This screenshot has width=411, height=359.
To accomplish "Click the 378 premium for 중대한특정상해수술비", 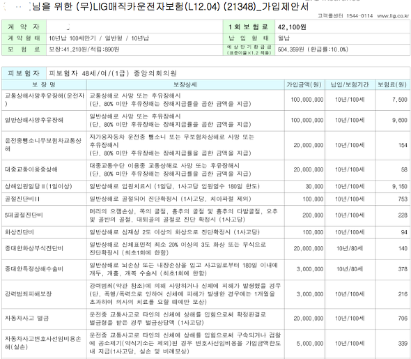I will pos(403,269).
